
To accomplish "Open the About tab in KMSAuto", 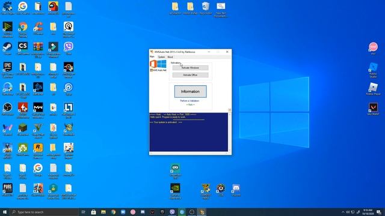I will coord(170,57).
